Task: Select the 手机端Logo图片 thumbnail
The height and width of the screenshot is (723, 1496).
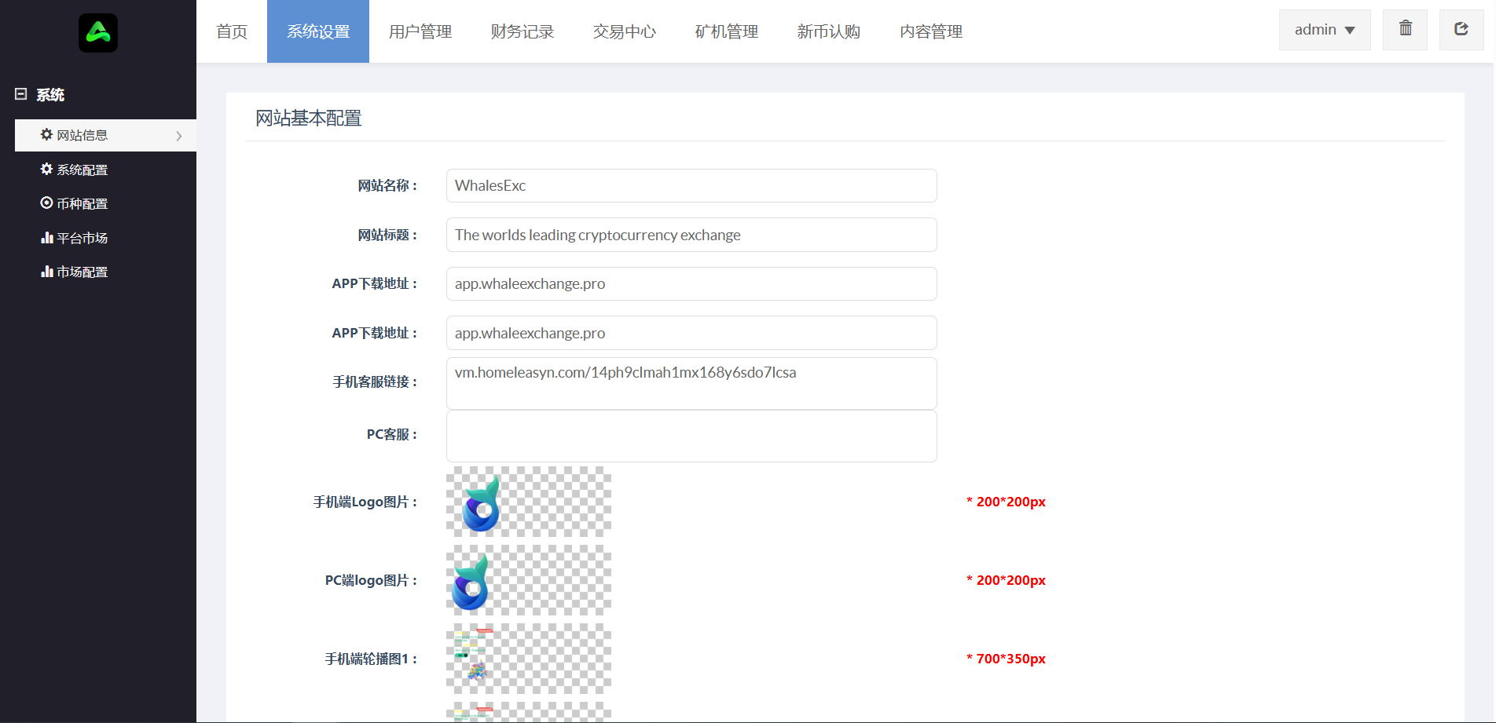Action: click(528, 502)
